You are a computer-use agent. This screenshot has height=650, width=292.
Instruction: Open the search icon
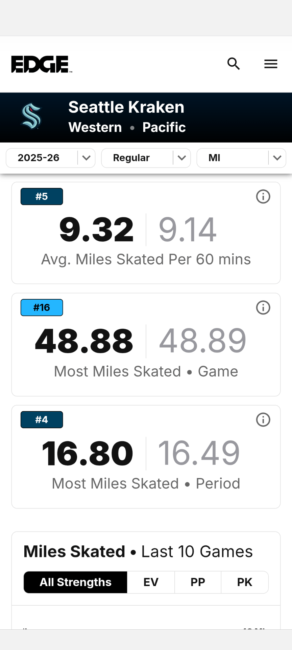234,64
